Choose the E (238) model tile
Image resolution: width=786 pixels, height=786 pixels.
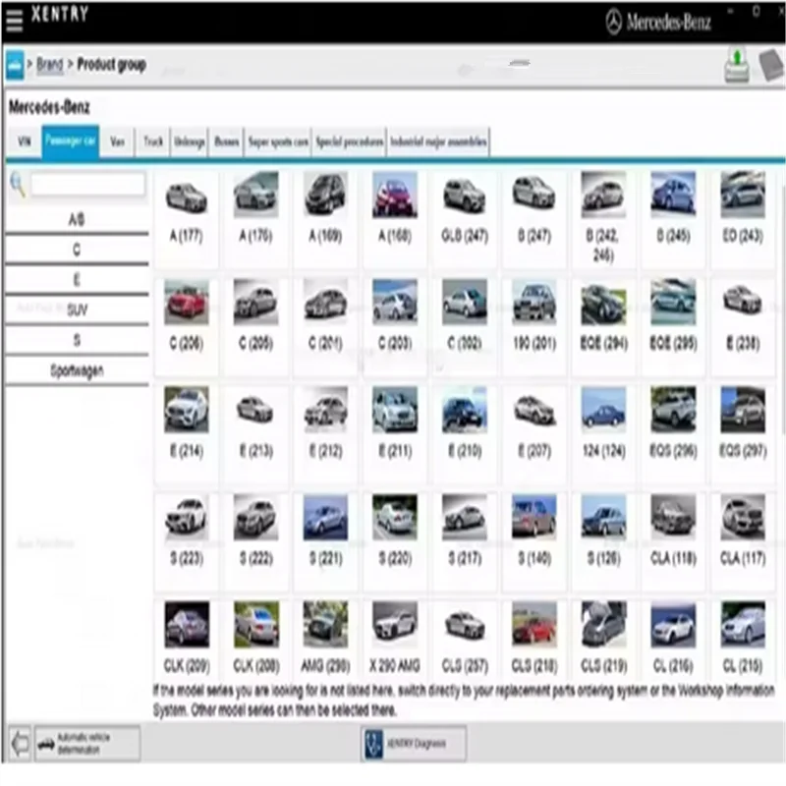pos(743,326)
